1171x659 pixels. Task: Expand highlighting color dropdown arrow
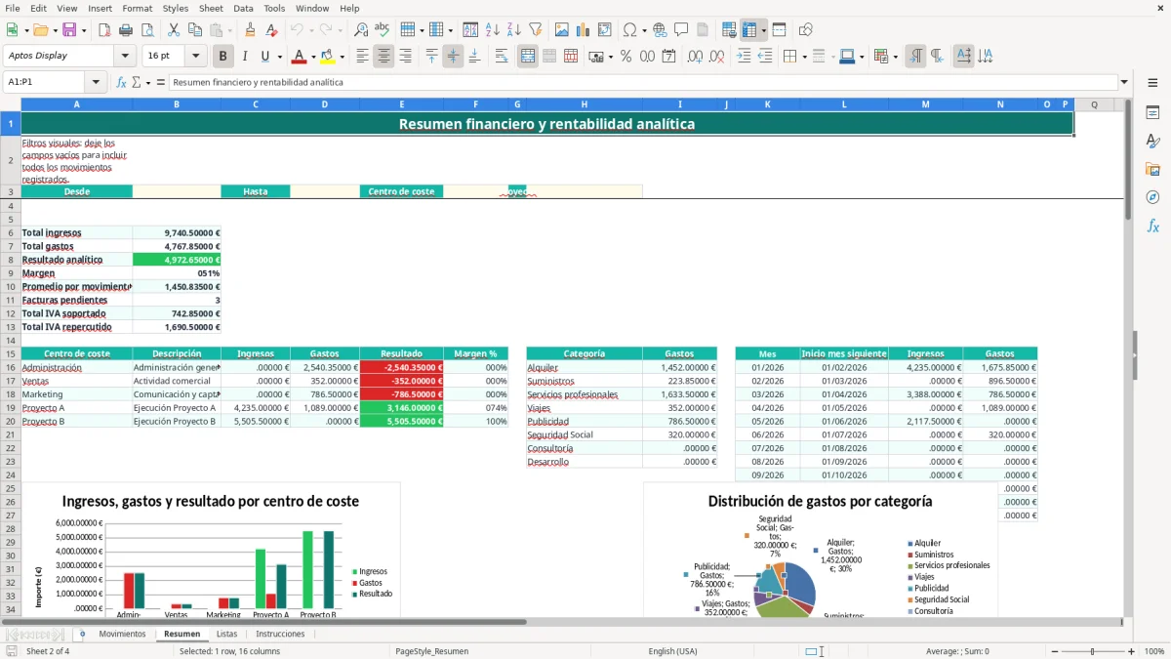coord(342,56)
